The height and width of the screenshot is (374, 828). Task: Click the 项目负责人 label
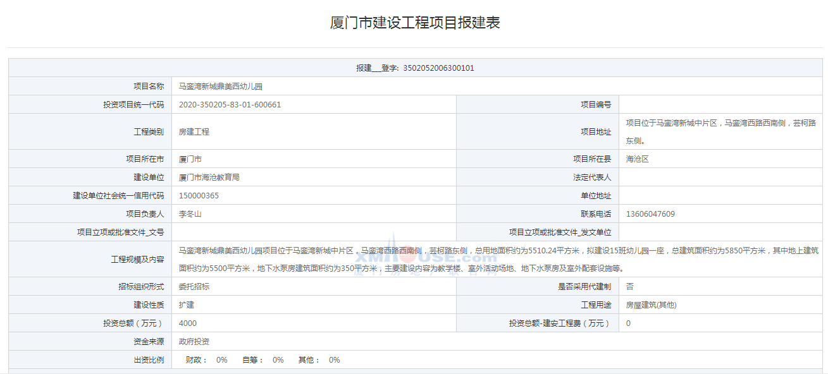tap(145, 214)
